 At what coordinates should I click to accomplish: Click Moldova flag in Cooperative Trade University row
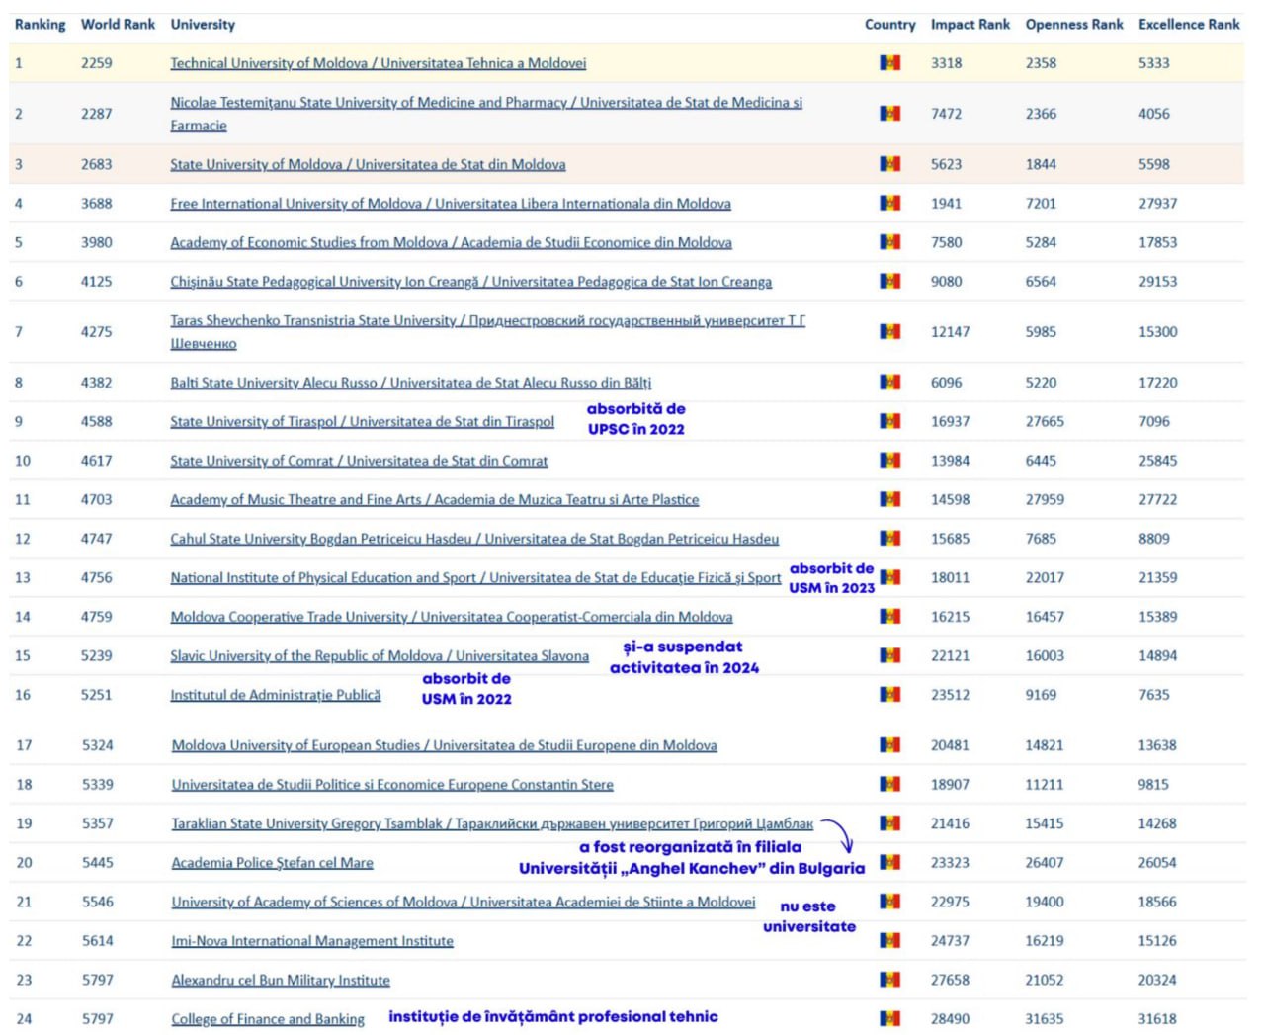pos(890,617)
